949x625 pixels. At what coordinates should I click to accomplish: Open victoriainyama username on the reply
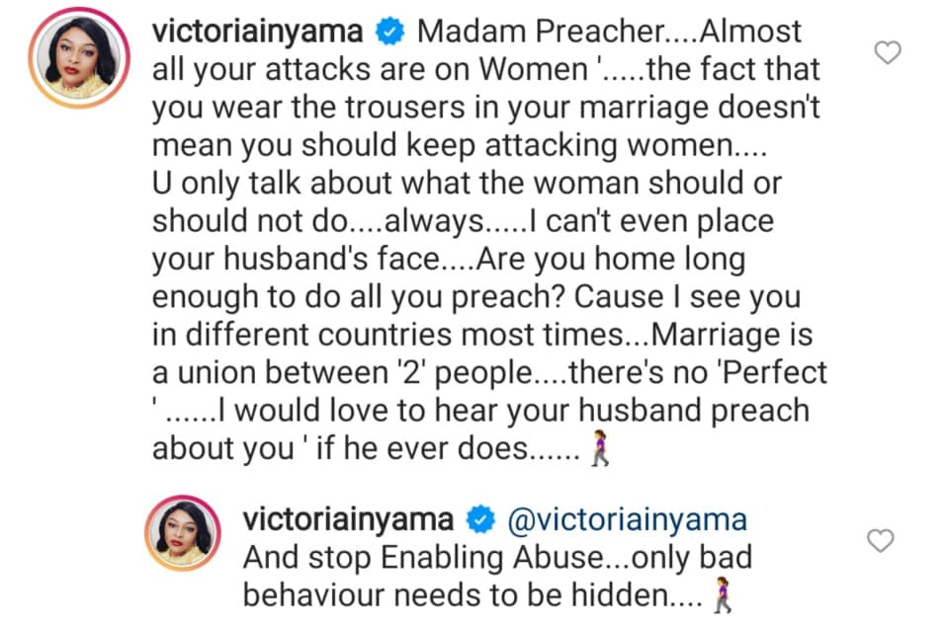point(350,519)
